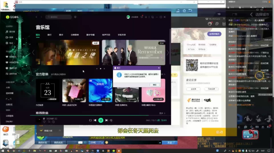Image resolution: width=274 pixels, height=153 pixels.
Task: Open the 梦底之地 banner
Action: tap(67, 53)
